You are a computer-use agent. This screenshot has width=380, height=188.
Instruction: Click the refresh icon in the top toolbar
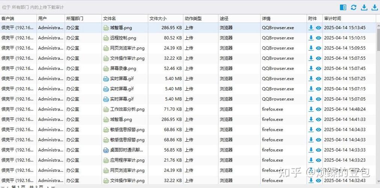354,8
